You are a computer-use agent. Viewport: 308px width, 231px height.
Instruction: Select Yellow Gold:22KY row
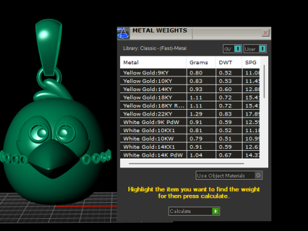click(190, 114)
